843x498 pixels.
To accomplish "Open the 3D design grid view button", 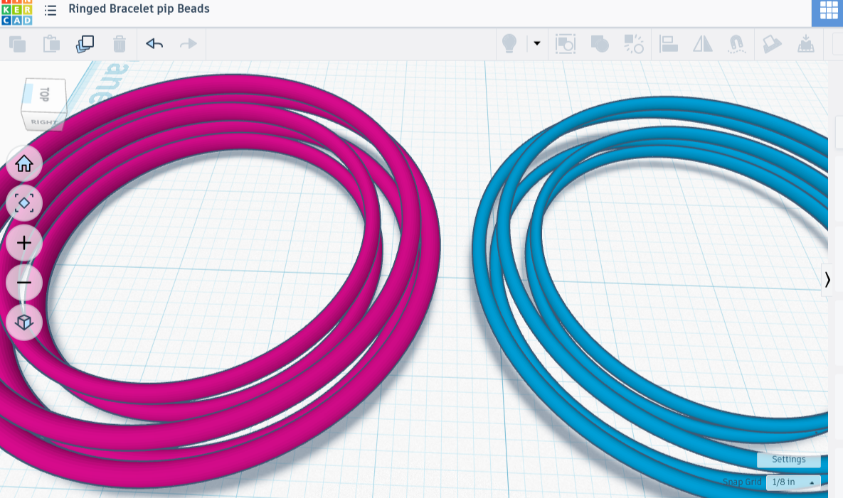I will tap(827, 12).
